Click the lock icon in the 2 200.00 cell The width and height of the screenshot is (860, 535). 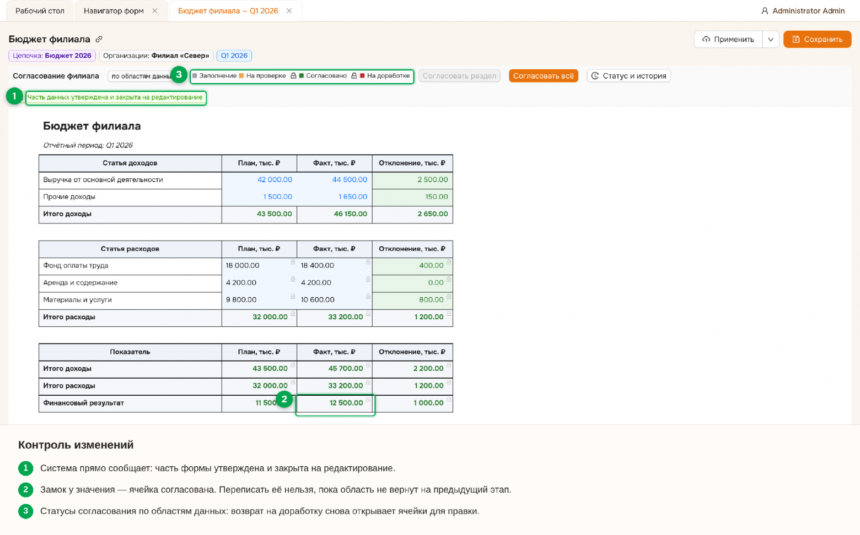[449, 365]
